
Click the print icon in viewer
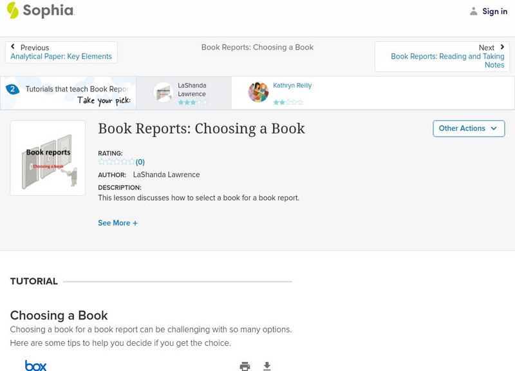click(245, 366)
